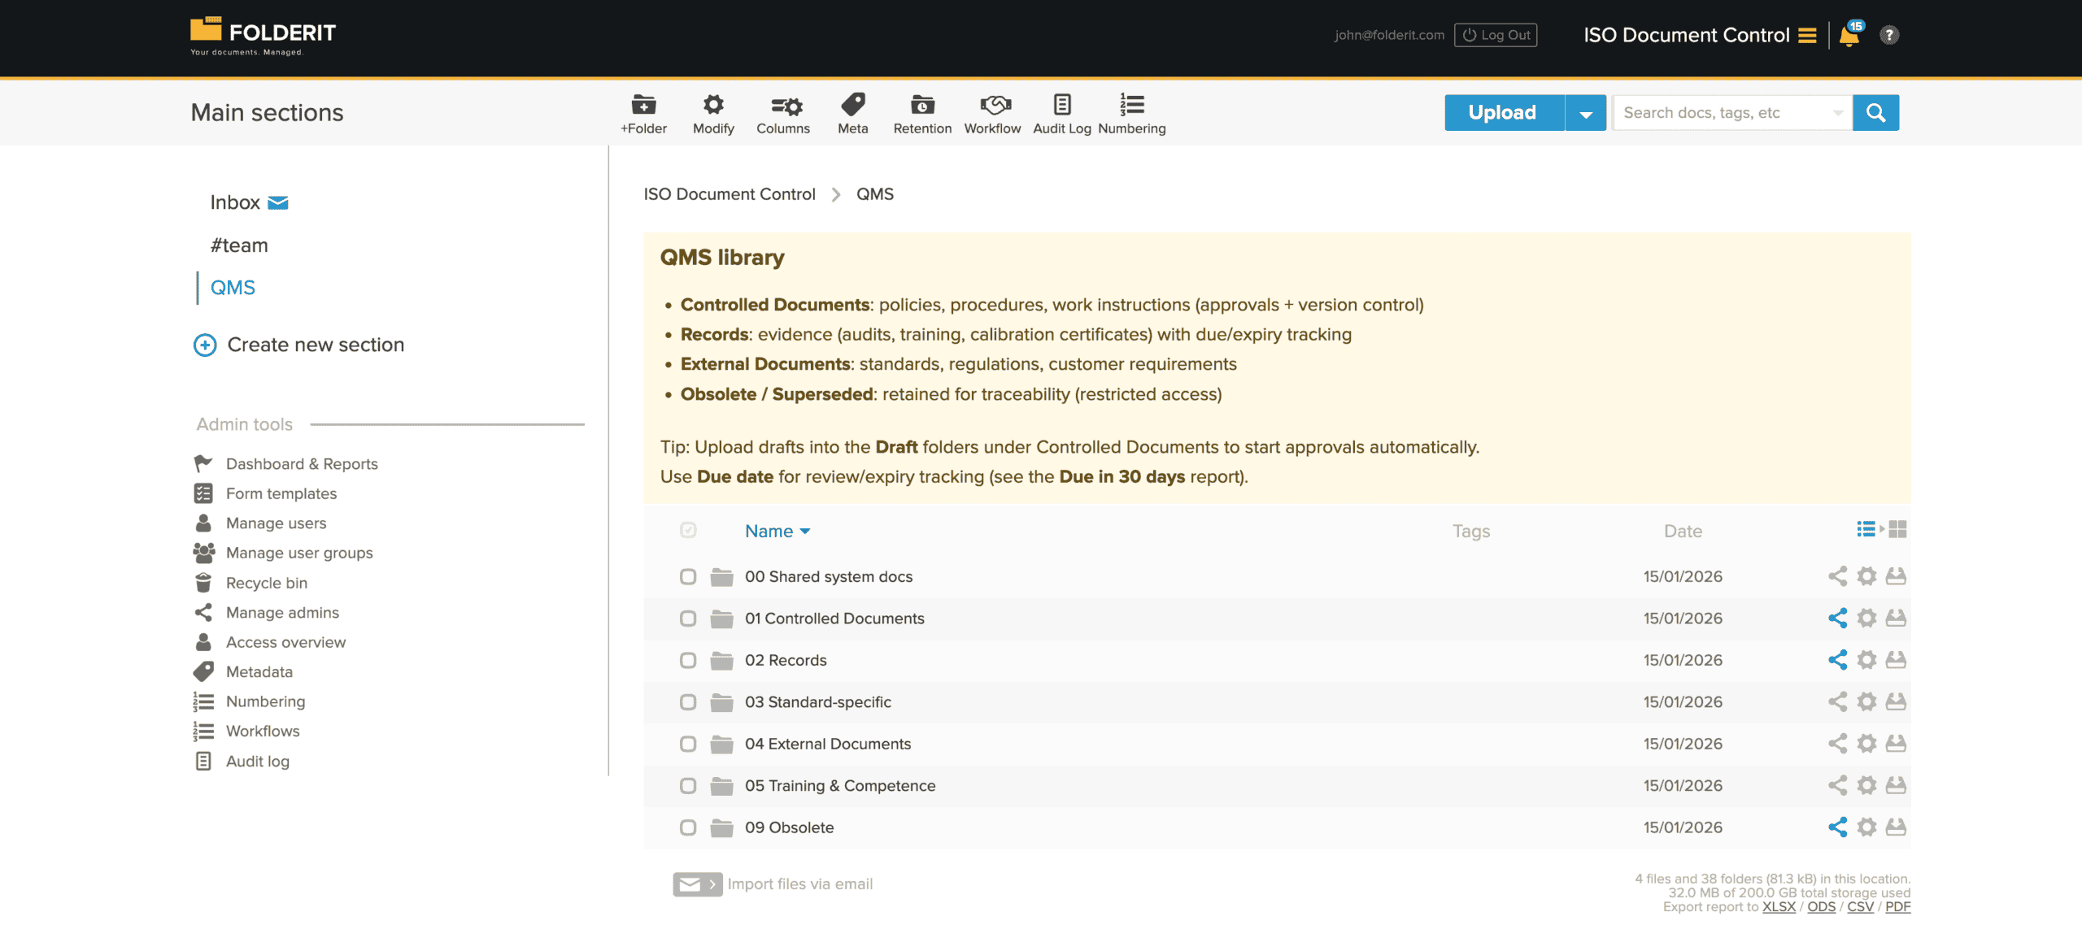Open the Workflow tool
The height and width of the screenshot is (942, 2082).
coord(992,106)
